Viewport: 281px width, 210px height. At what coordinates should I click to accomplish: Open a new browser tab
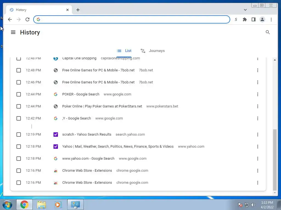point(78,10)
